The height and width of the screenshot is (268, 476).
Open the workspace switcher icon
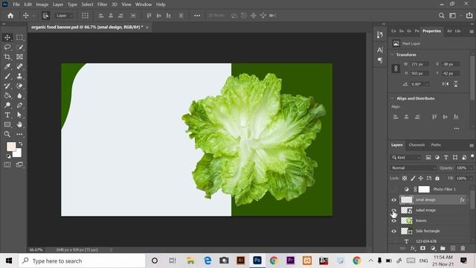pos(453,16)
